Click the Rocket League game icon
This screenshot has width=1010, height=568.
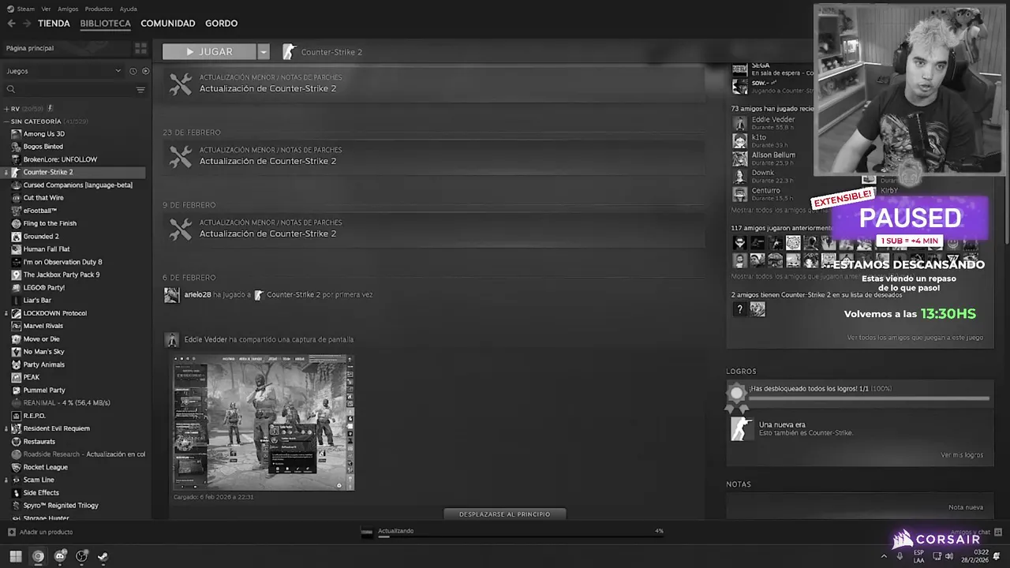[x=17, y=467]
